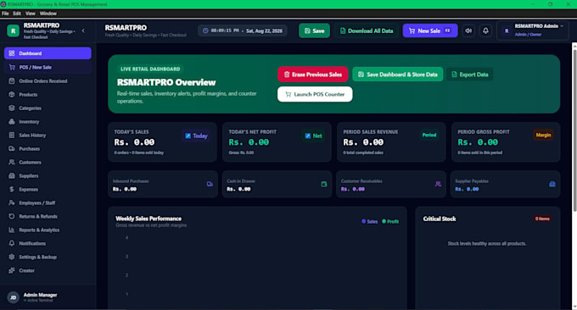Click the Supplier Payables icon
Screen dimensions: 577x310
tap(552, 184)
